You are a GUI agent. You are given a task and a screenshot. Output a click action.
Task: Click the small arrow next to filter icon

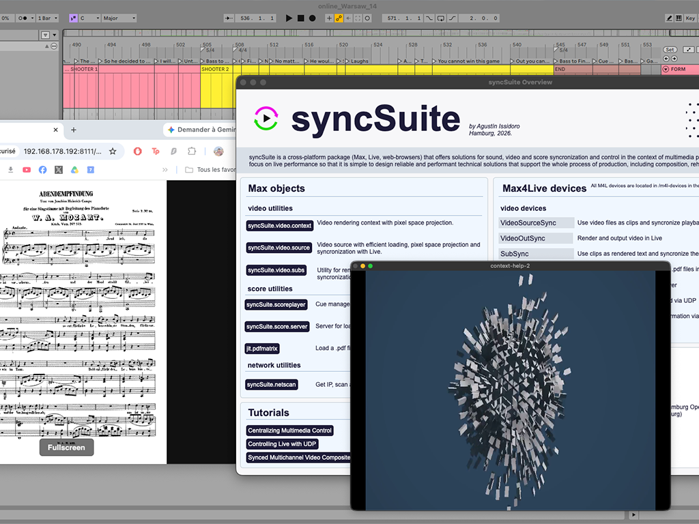click(x=55, y=35)
